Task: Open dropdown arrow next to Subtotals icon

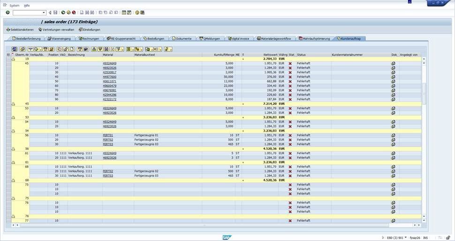Action: (x=141, y=49)
